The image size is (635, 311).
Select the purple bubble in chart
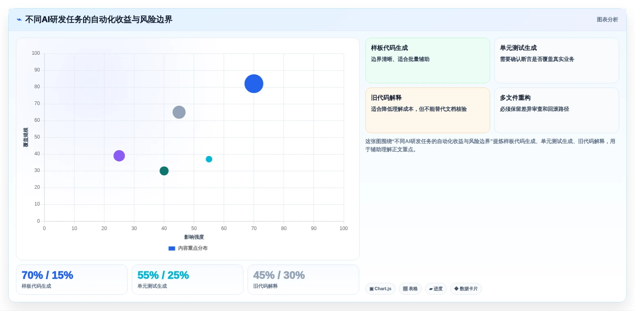(119, 156)
